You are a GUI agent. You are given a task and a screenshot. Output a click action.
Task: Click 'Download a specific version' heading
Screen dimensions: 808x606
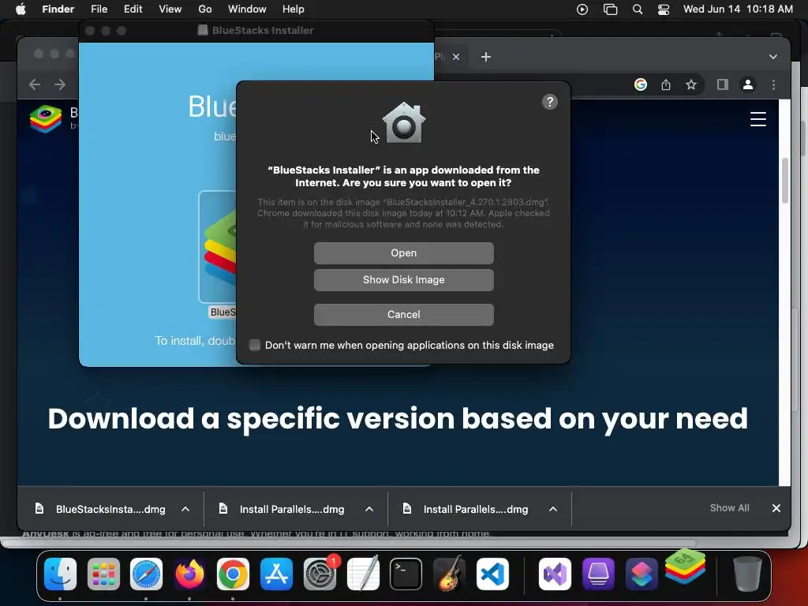click(398, 418)
